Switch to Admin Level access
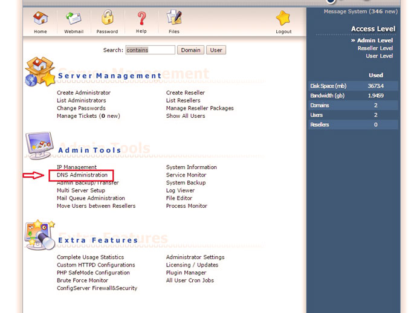The image size is (414, 313). [x=375, y=40]
